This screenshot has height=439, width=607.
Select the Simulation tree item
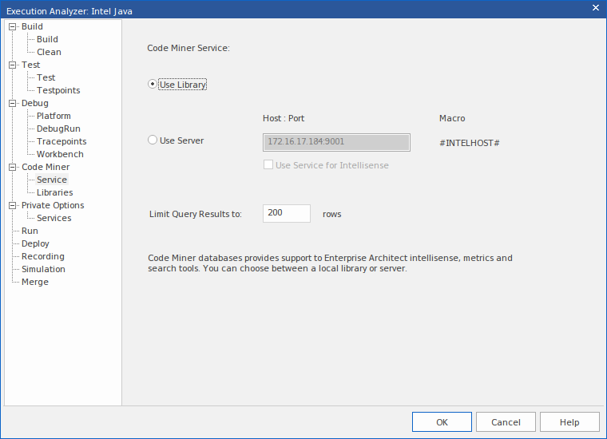tap(43, 269)
